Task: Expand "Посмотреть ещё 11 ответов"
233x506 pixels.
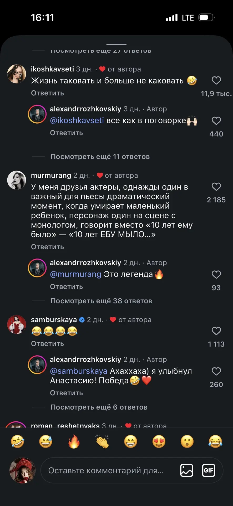Action: click(x=100, y=157)
